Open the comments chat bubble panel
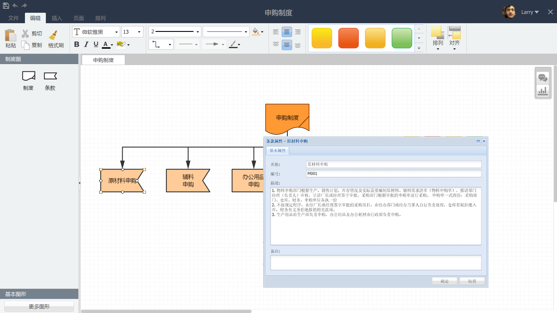557x313 pixels. [542, 78]
